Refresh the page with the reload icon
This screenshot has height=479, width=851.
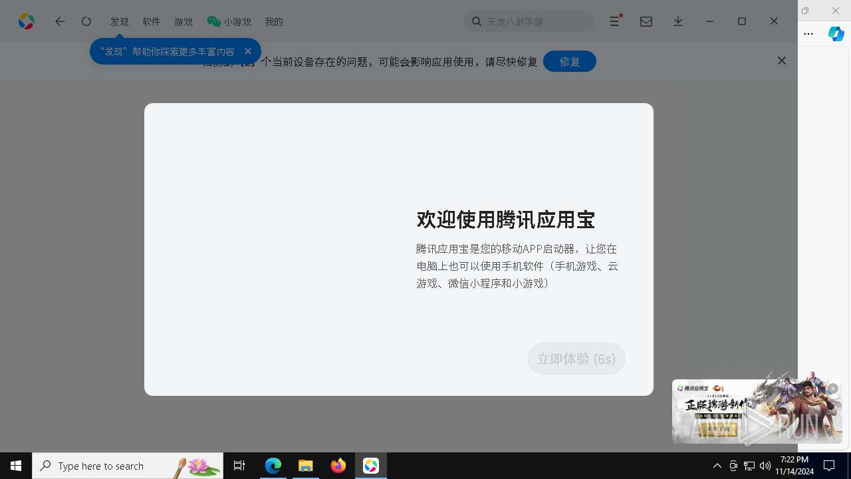[x=86, y=21]
